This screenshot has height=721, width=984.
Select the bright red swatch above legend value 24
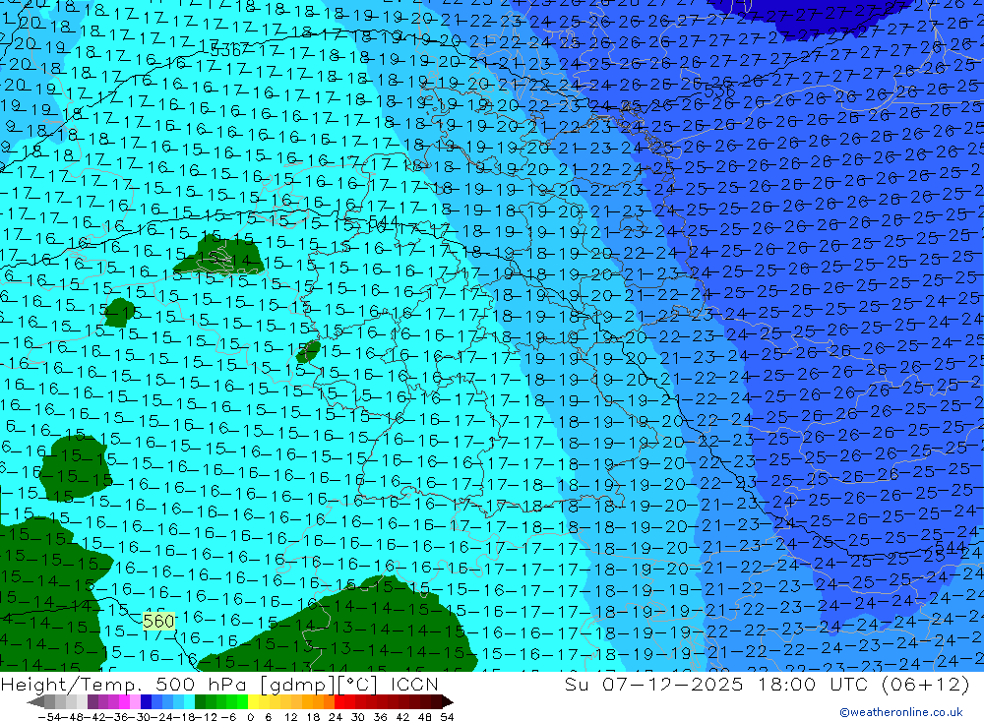tap(338, 702)
